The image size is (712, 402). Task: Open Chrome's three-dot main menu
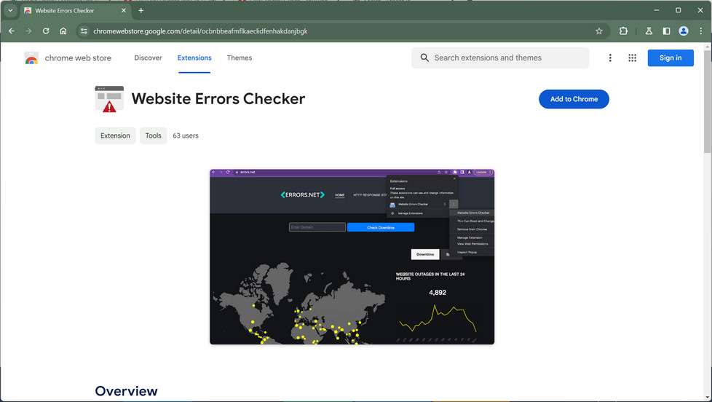(x=700, y=31)
